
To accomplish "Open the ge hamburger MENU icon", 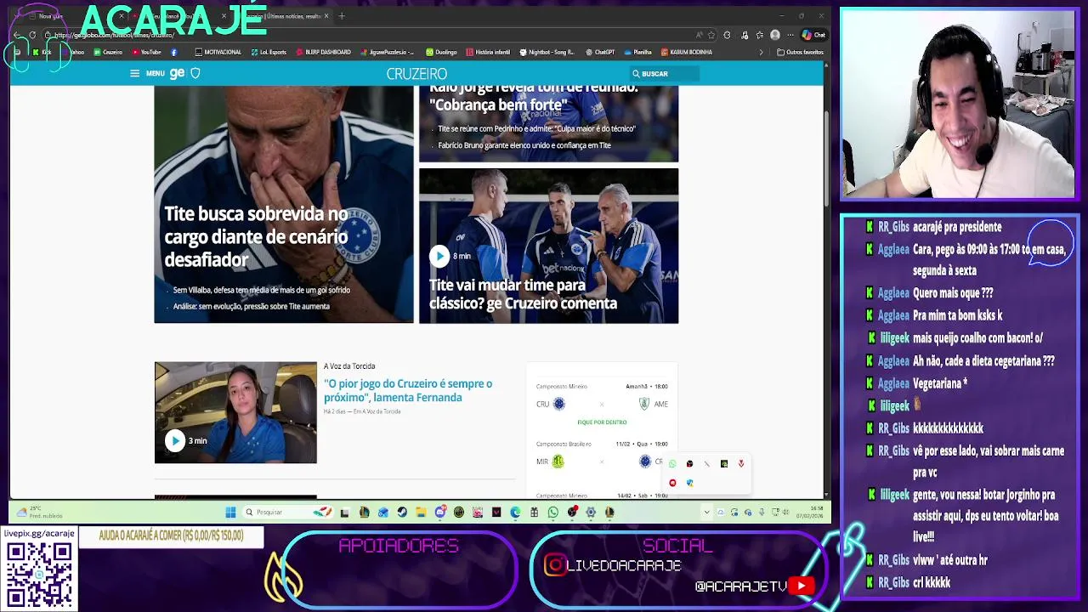I will click(x=134, y=74).
